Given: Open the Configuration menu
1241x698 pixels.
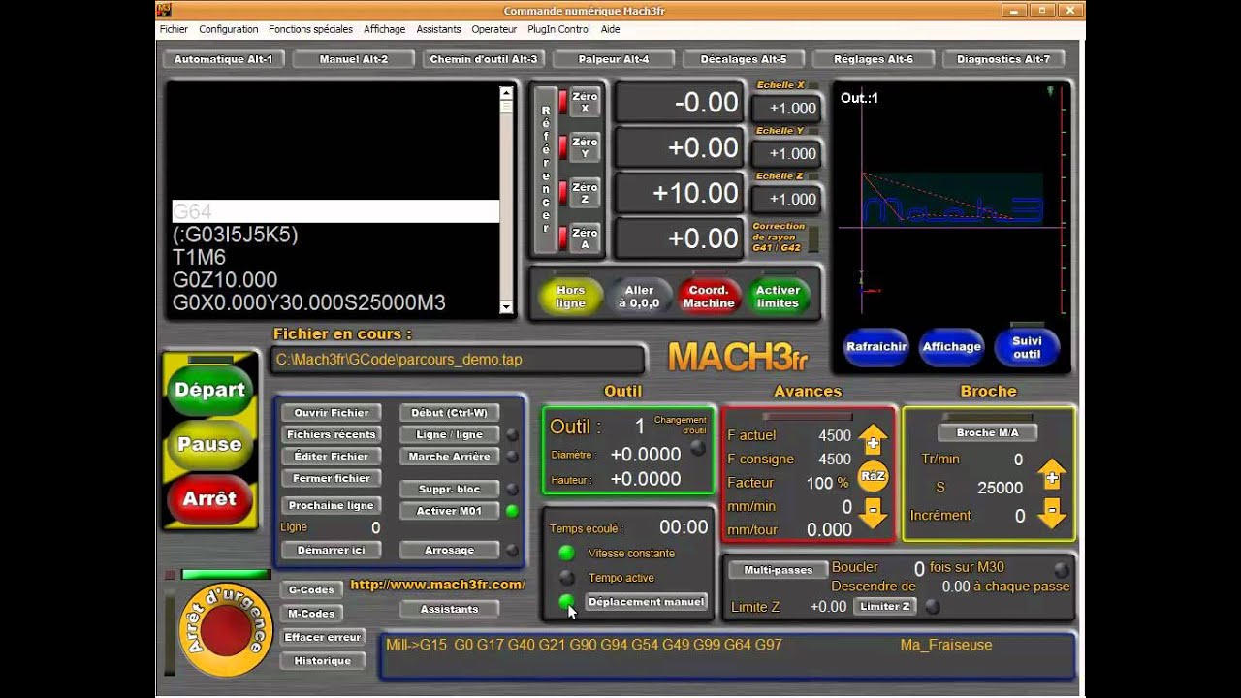Looking at the screenshot, I should click(x=229, y=29).
